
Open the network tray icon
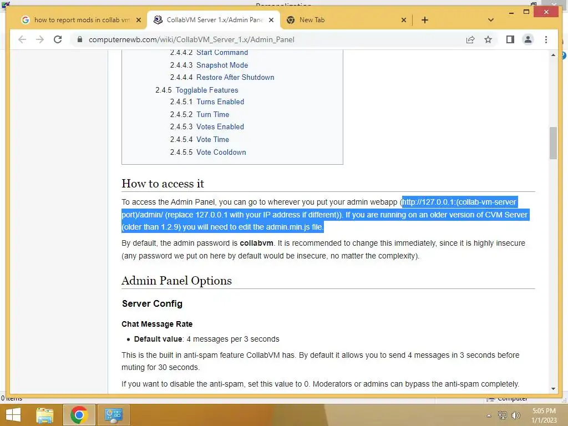click(x=503, y=415)
